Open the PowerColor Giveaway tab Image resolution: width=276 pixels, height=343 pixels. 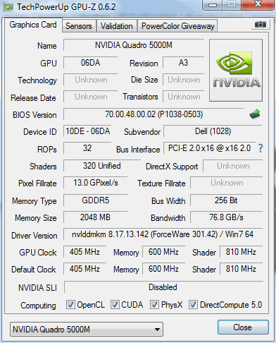click(178, 26)
